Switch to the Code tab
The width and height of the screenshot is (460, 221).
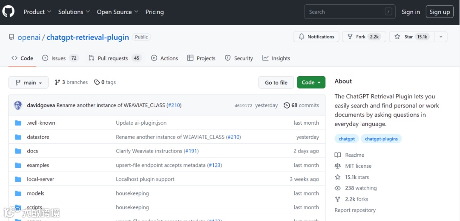point(22,58)
